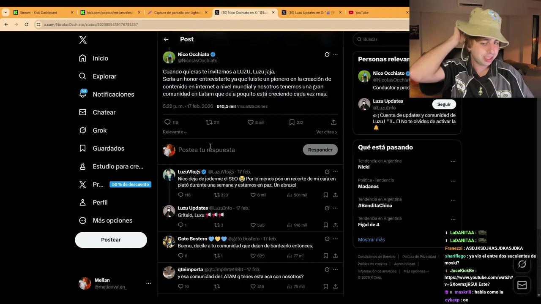Click the Postear button

[x=111, y=240]
